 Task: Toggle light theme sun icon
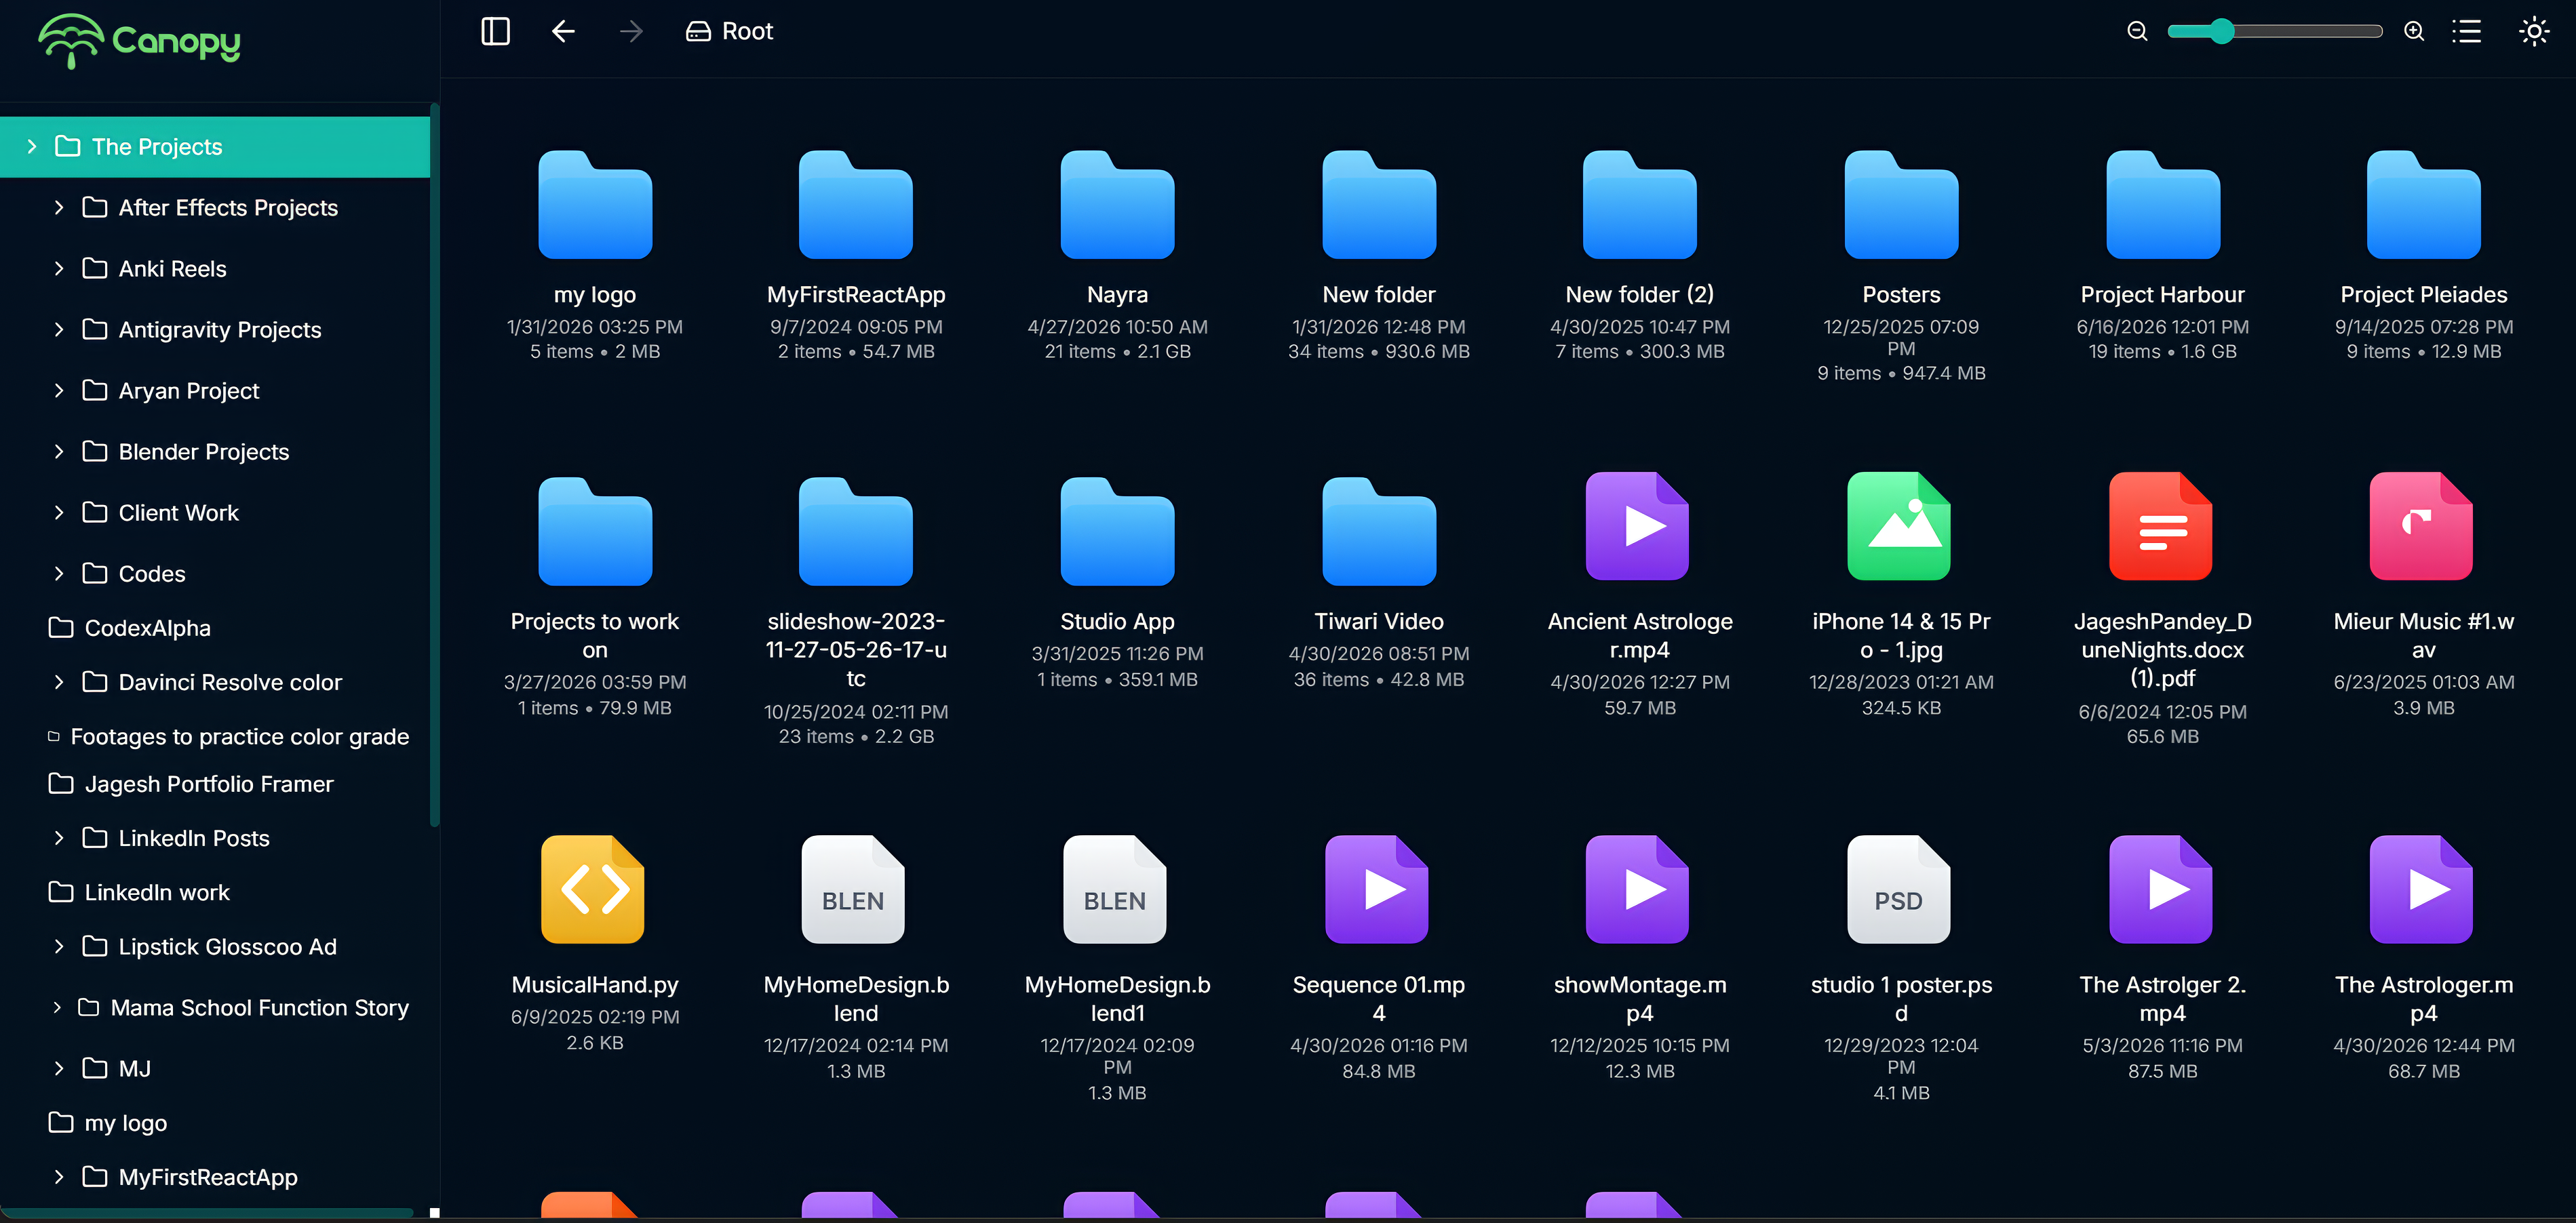click(2533, 31)
